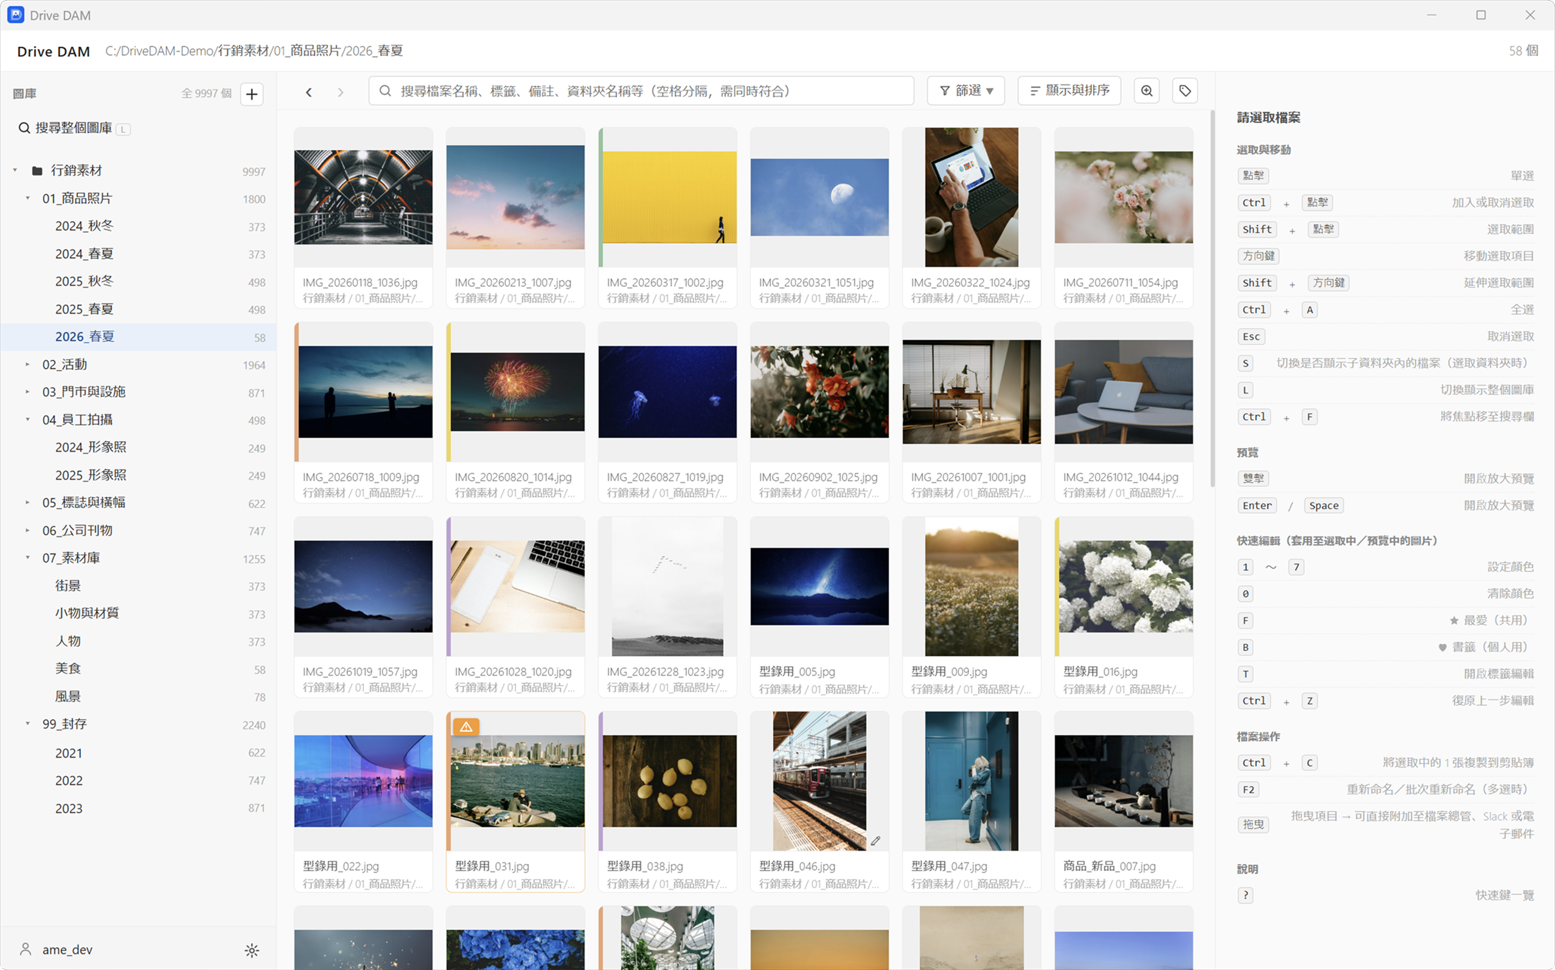This screenshot has height=970, width=1555.
Task: Click the 58 個 item count in header
Action: (1523, 51)
